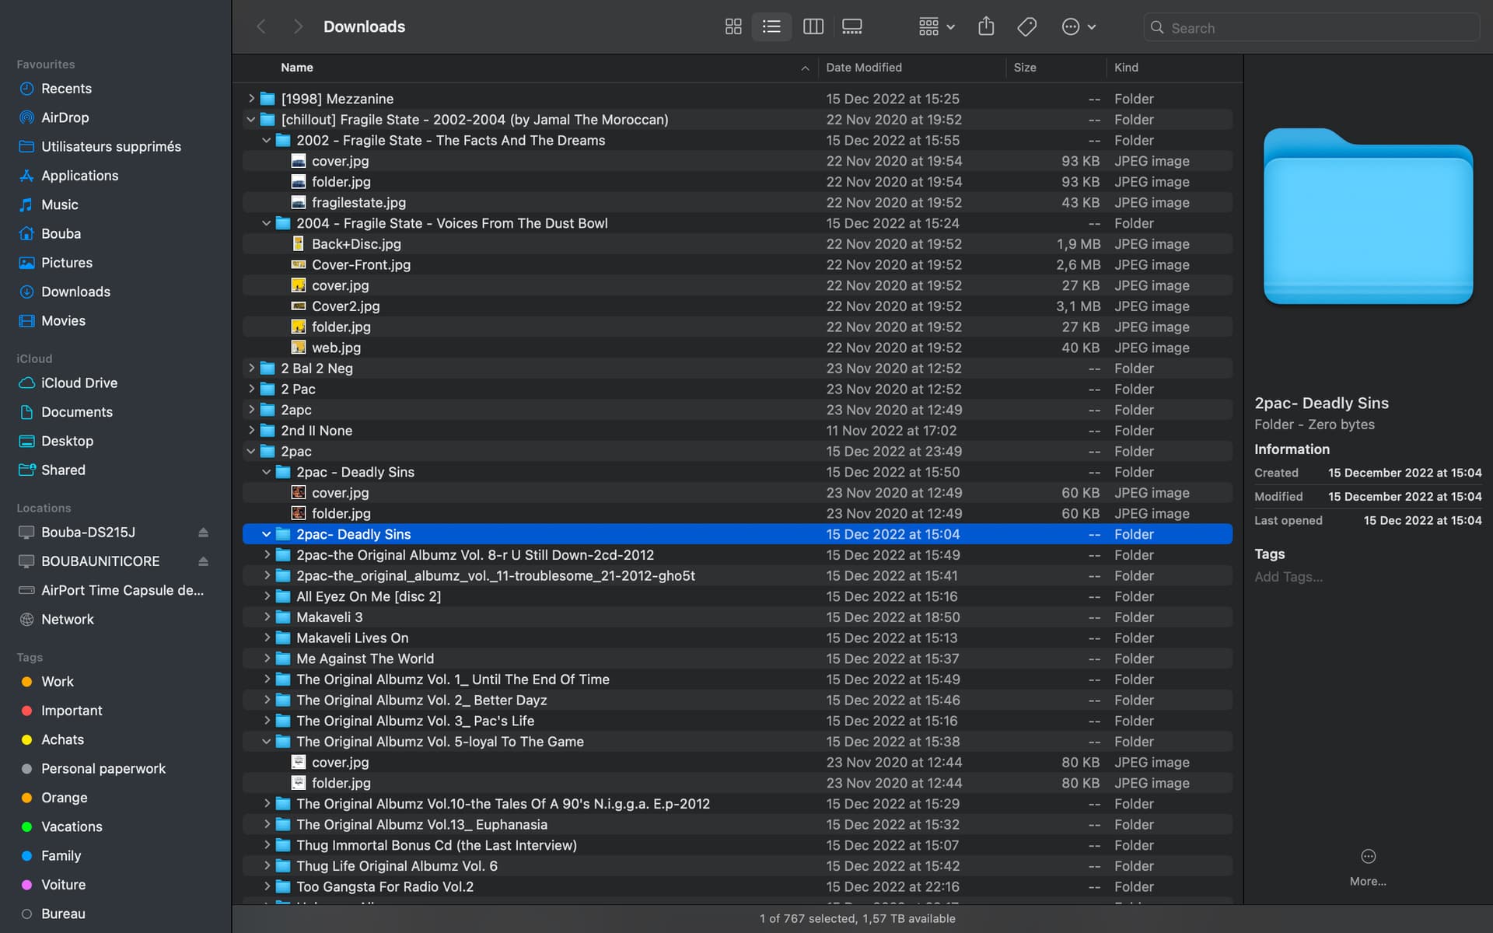Collapse 2004 - Voices From The Dust Bowl folder
Image resolution: width=1493 pixels, height=933 pixels.
tap(267, 223)
